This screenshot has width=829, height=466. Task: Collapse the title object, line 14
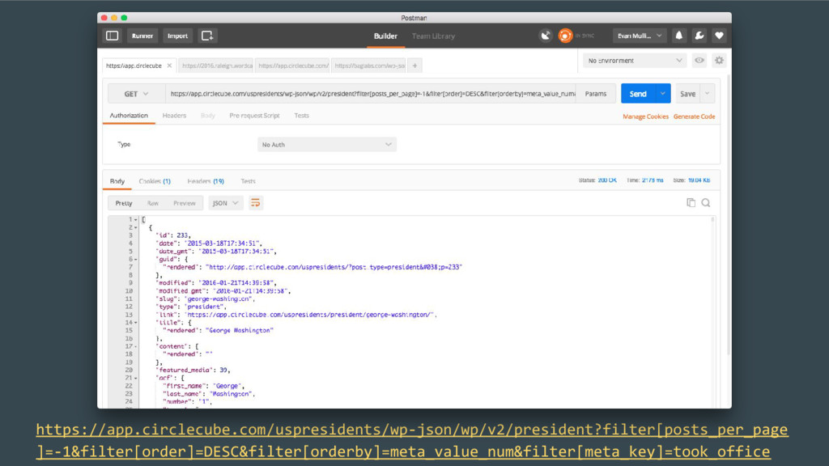coord(136,323)
